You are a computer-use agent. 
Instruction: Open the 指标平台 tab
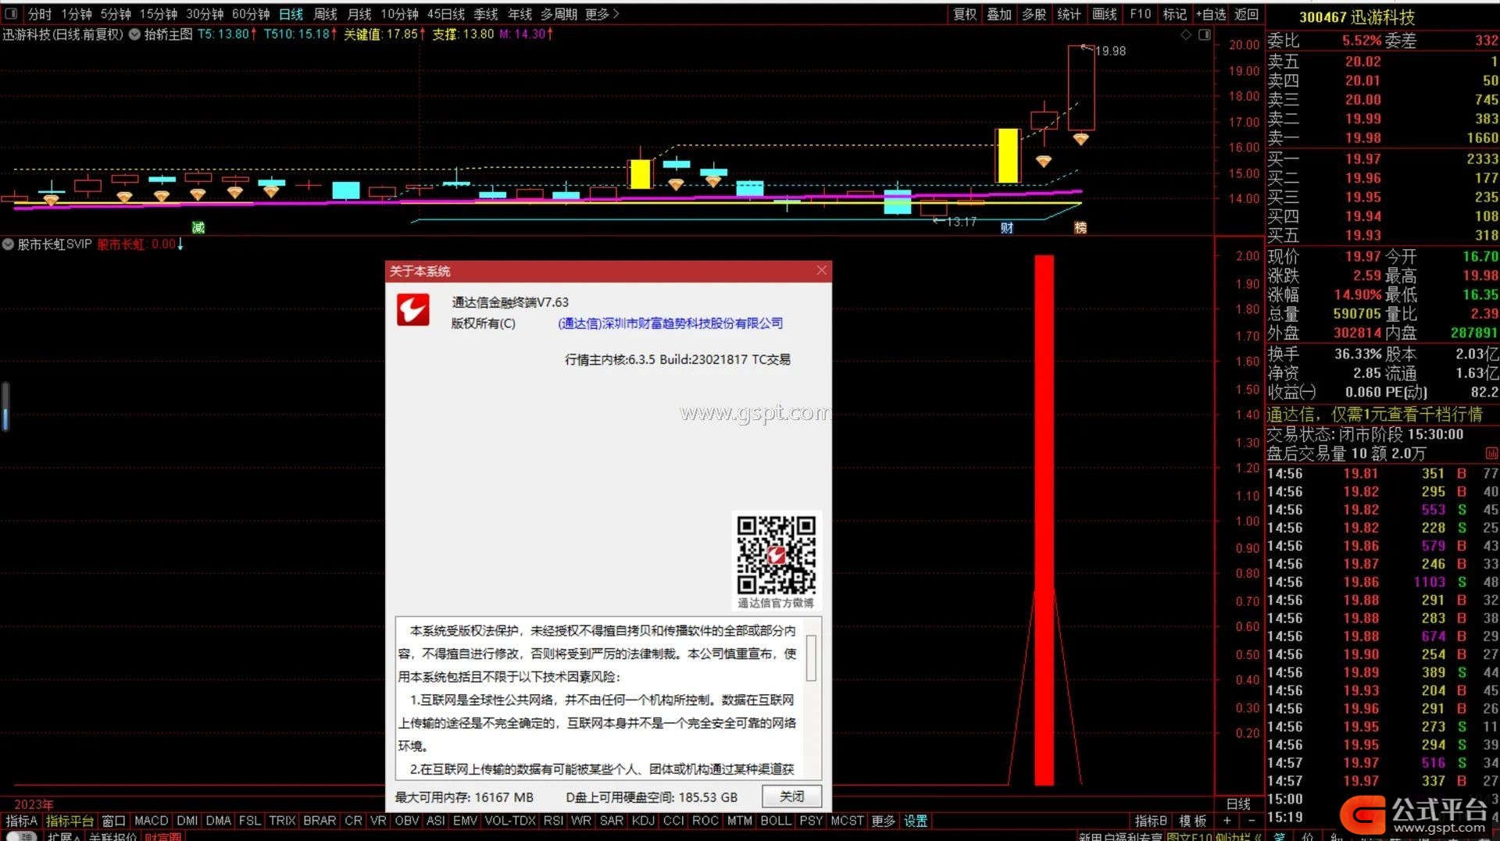coord(70,821)
